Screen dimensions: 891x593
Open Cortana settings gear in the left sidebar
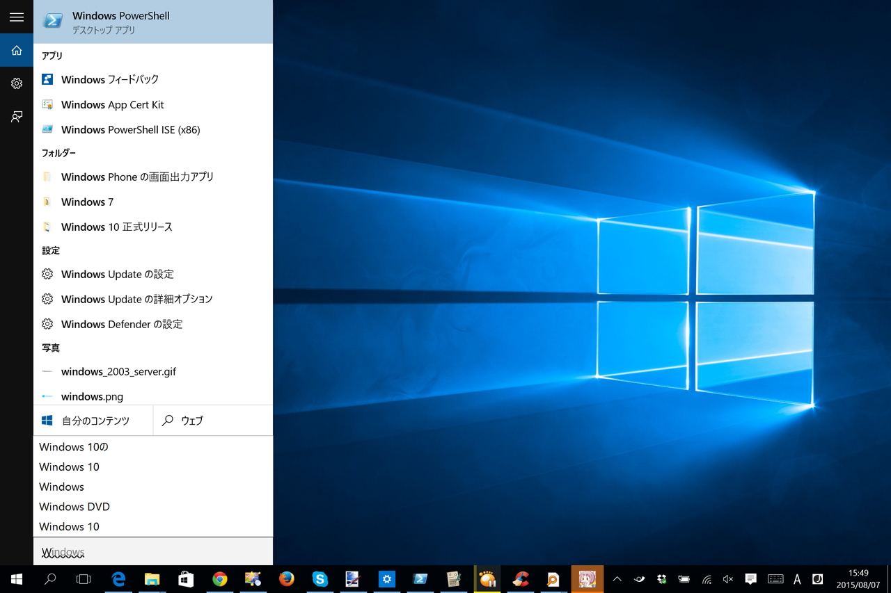(x=16, y=83)
